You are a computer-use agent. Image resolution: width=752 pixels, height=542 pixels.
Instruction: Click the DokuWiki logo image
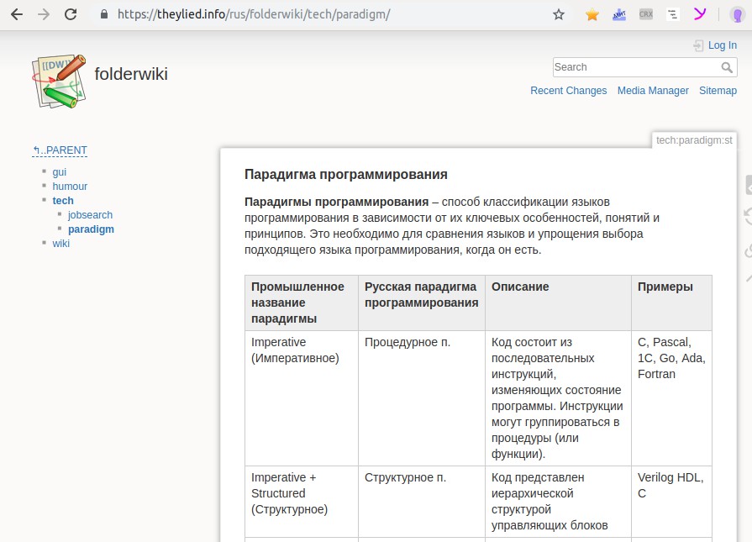point(59,82)
